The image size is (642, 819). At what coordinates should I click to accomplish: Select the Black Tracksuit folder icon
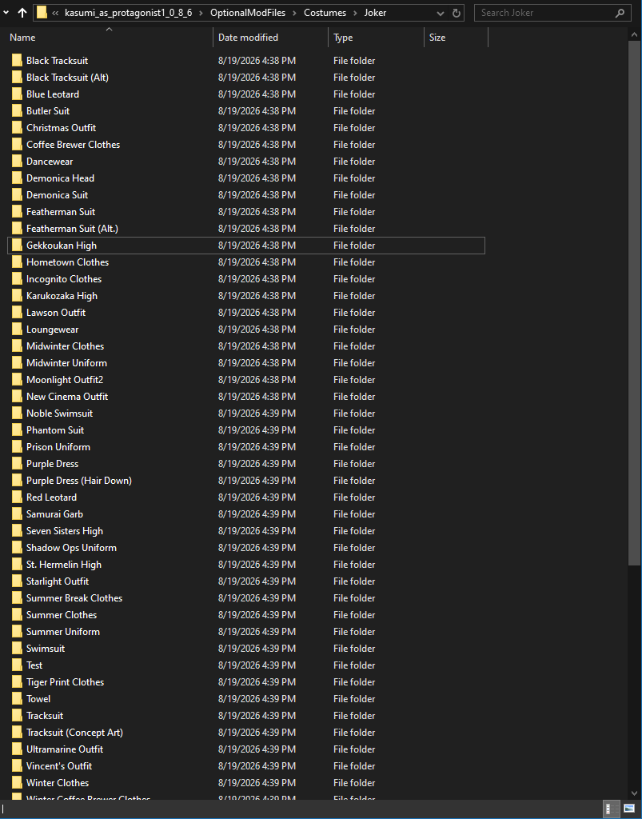coord(18,61)
